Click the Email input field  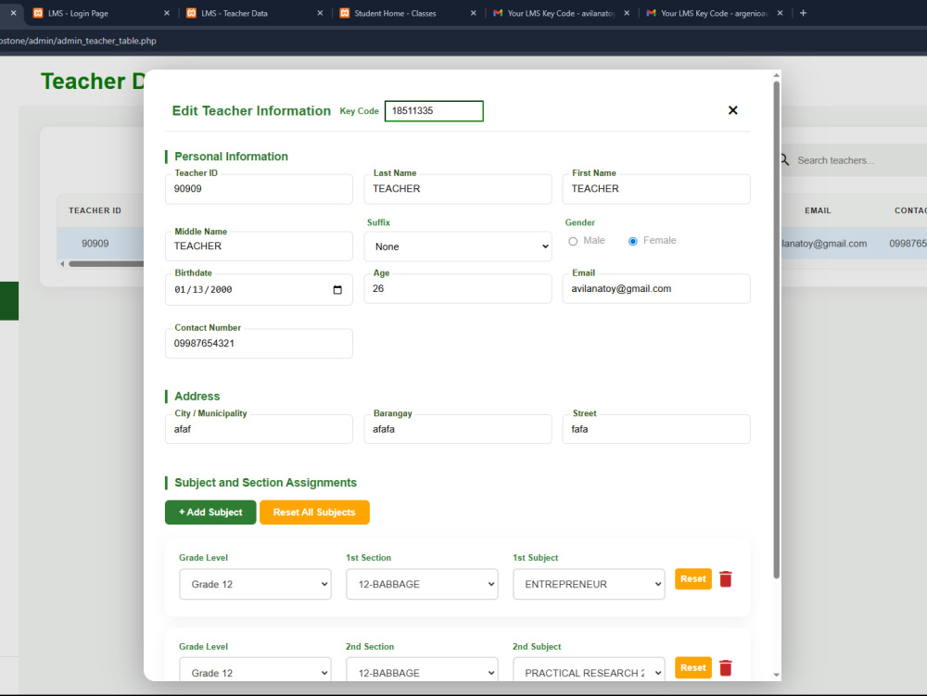[x=656, y=289]
